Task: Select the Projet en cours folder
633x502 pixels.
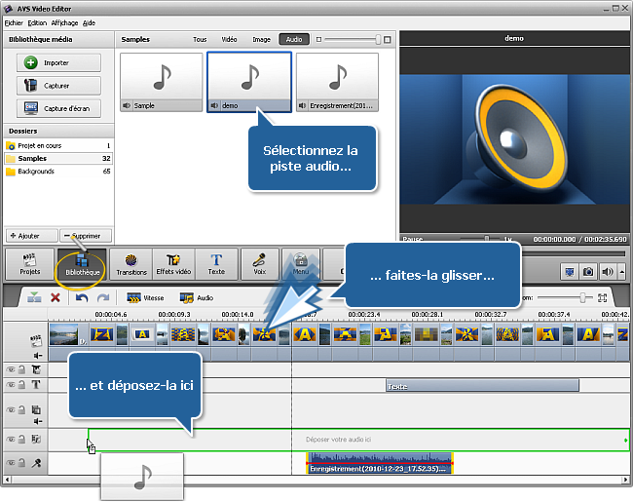Action: point(39,145)
